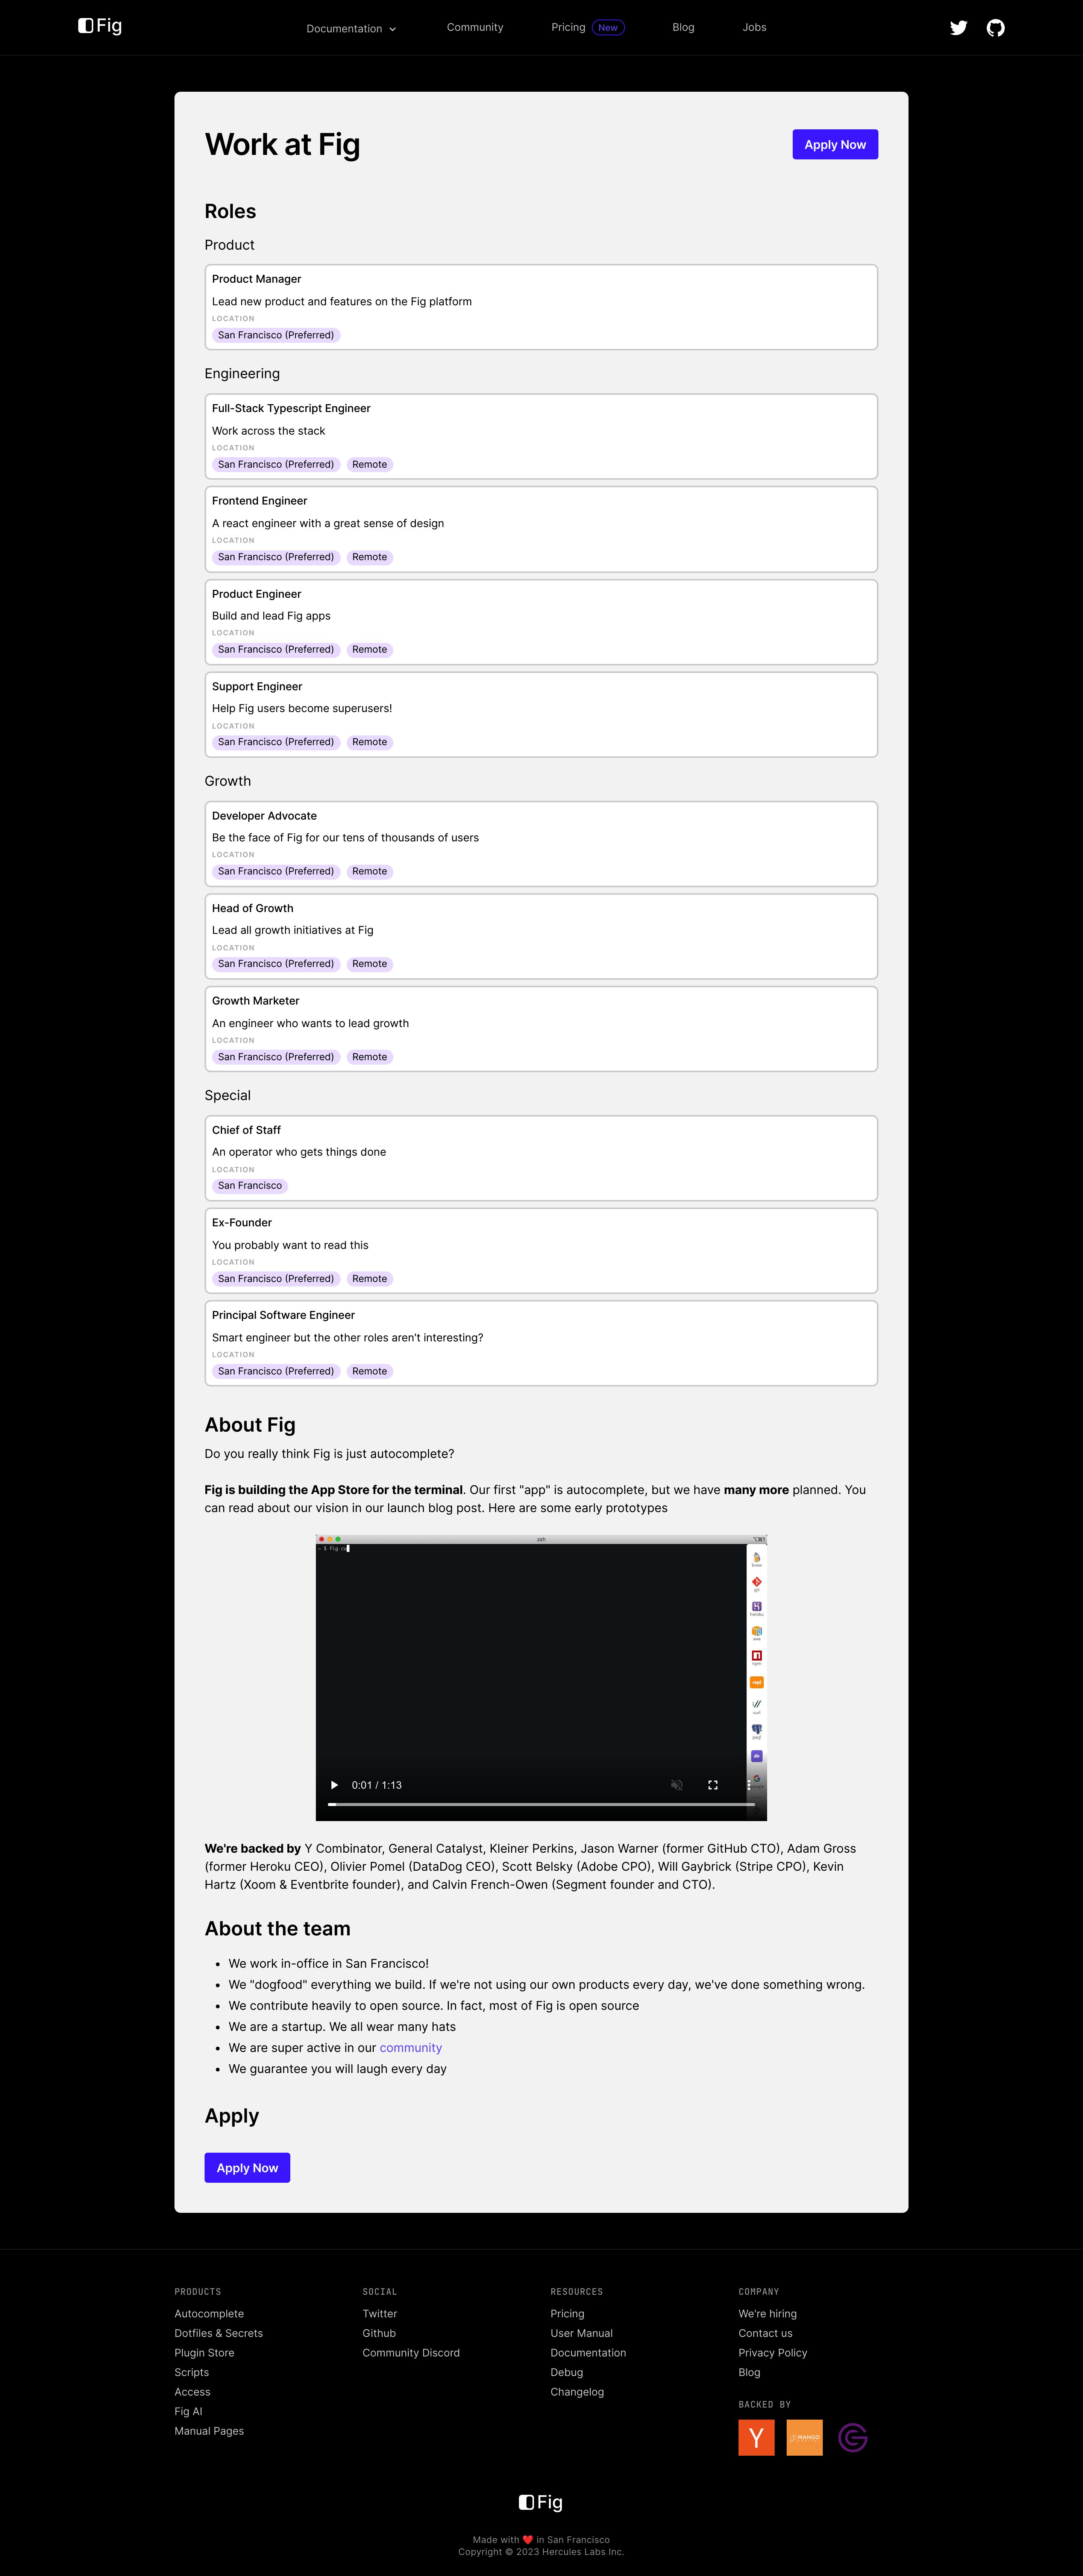Image resolution: width=1083 pixels, height=2576 pixels.
Task: Open We're hiring footer link
Action: (767, 2314)
